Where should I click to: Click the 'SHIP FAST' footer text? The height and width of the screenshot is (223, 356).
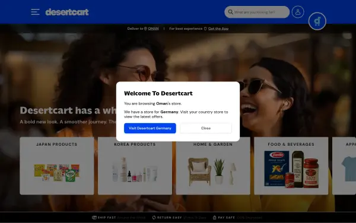pyautogui.click(x=107, y=218)
